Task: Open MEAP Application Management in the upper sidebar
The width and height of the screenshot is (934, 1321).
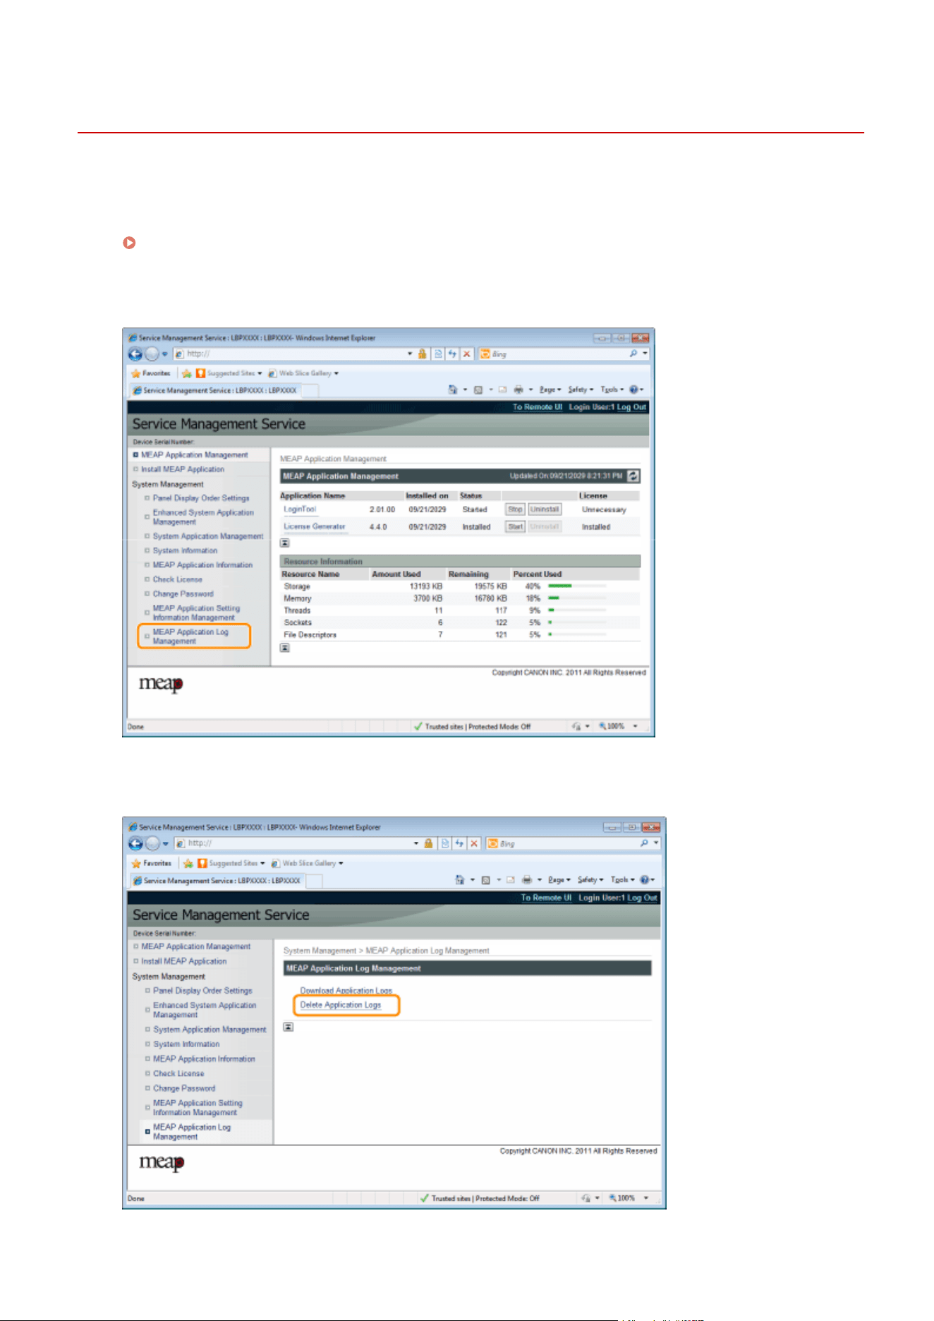Action: click(194, 455)
